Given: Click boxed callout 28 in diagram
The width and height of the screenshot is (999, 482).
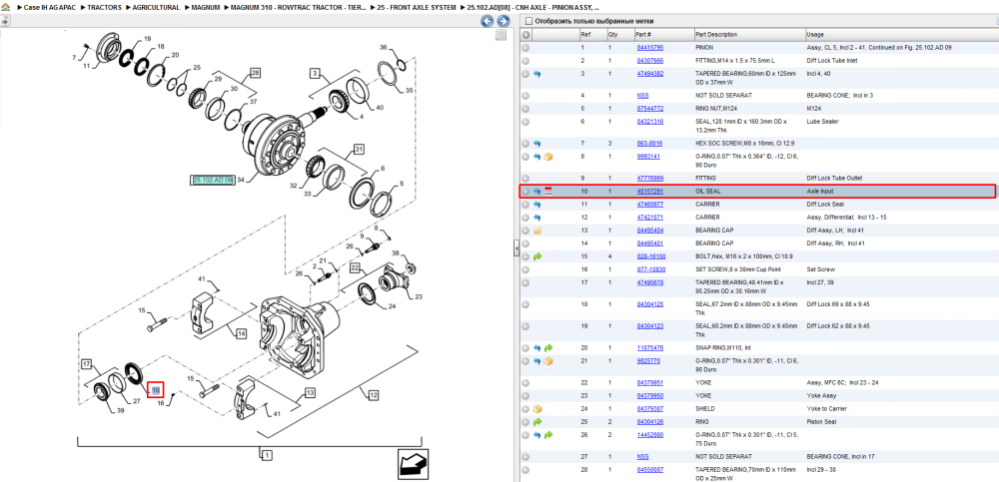Looking at the screenshot, I should pos(255,73).
